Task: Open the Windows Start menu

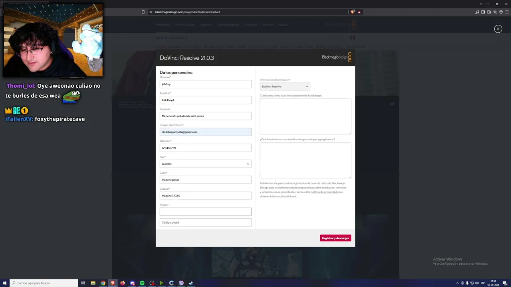Action: point(5,283)
